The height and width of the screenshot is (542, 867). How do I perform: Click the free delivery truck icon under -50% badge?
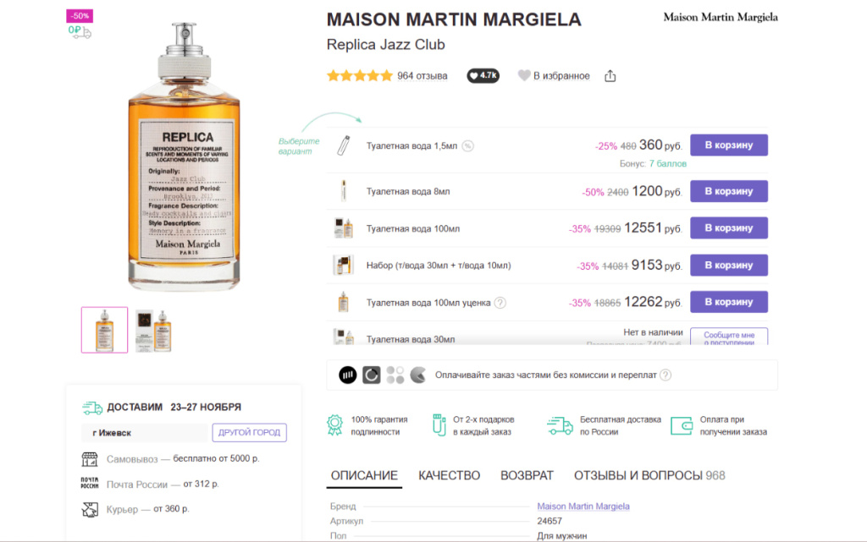click(80, 31)
